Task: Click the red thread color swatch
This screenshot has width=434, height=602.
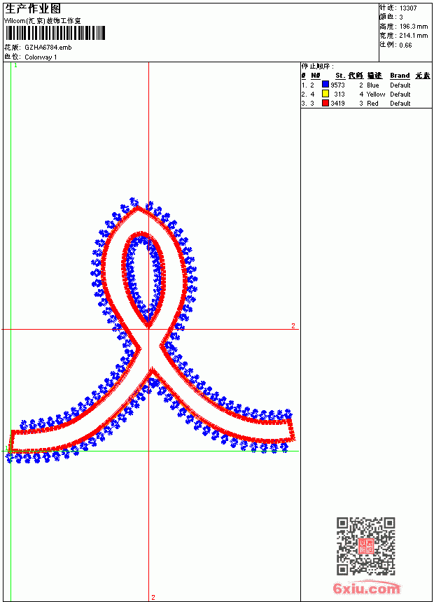Action: (325, 103)
